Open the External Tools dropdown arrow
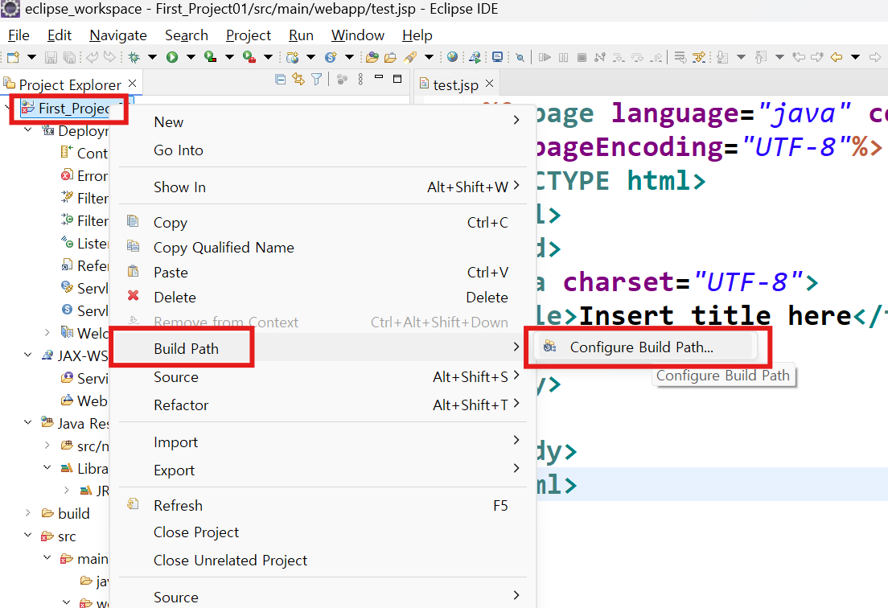Viewport: 888px width, 608px height. point(268,57)
